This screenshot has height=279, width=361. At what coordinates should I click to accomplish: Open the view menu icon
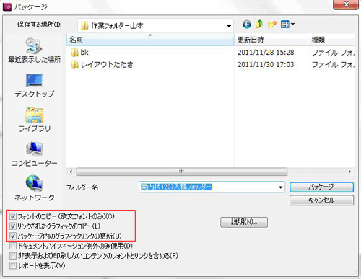[x=285, y=25]
